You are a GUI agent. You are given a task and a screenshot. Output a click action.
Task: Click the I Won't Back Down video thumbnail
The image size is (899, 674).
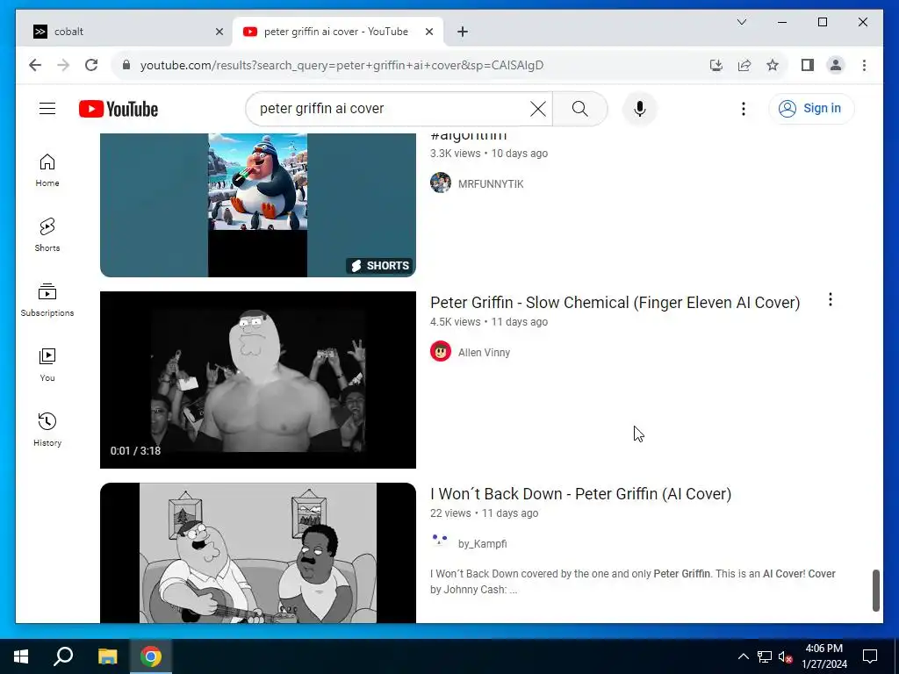[258, 553]
